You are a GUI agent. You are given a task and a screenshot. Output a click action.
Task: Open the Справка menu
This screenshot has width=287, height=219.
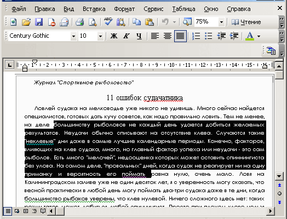point(238,9)
